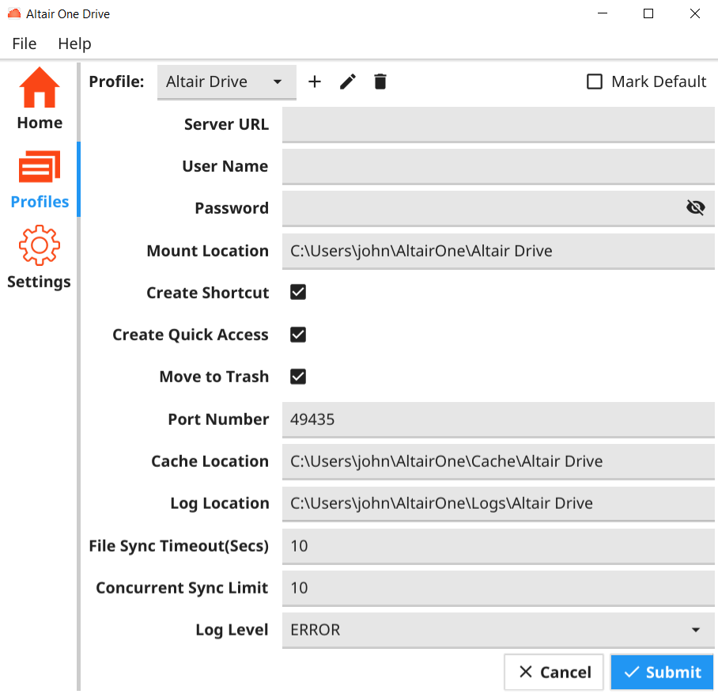The width and height of the screenshot is (718, 694).
Task: Open the Help menu
Action: click(74, 44)
